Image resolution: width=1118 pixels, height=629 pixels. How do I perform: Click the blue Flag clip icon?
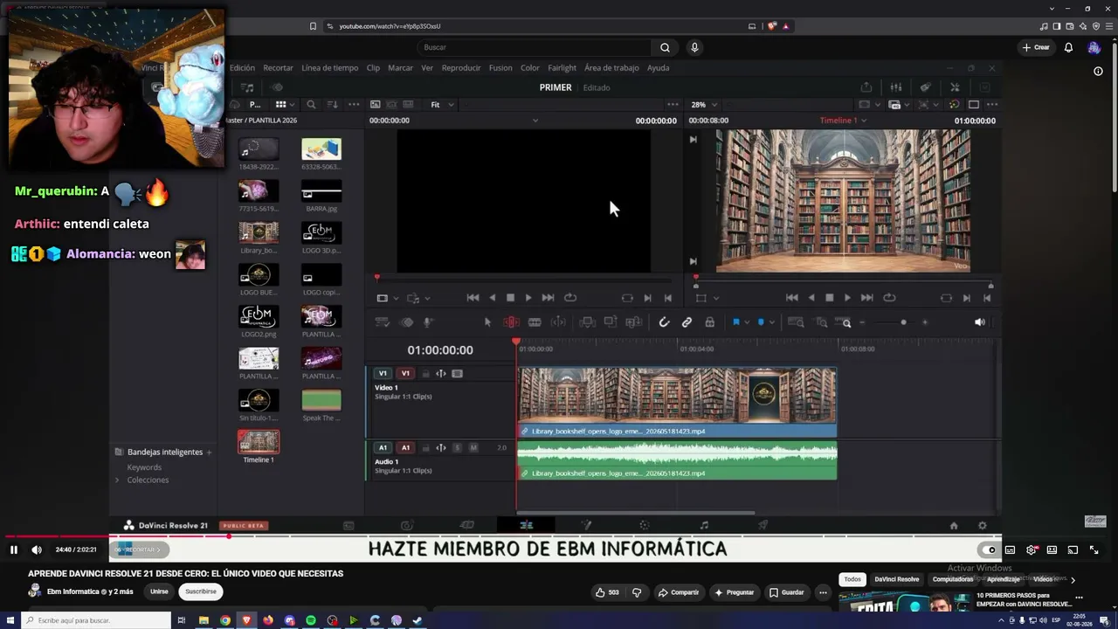pyautogui.click(x=735, y=322)
